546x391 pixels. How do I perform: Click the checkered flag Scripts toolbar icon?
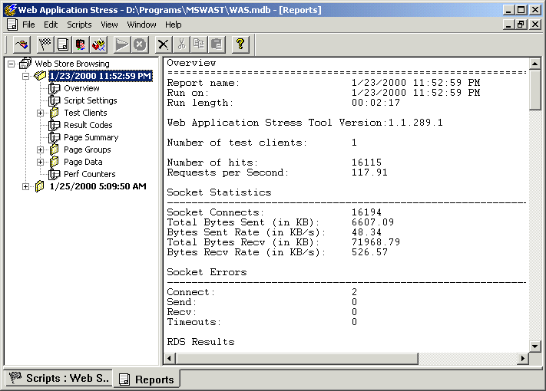(x=45, y=44)
